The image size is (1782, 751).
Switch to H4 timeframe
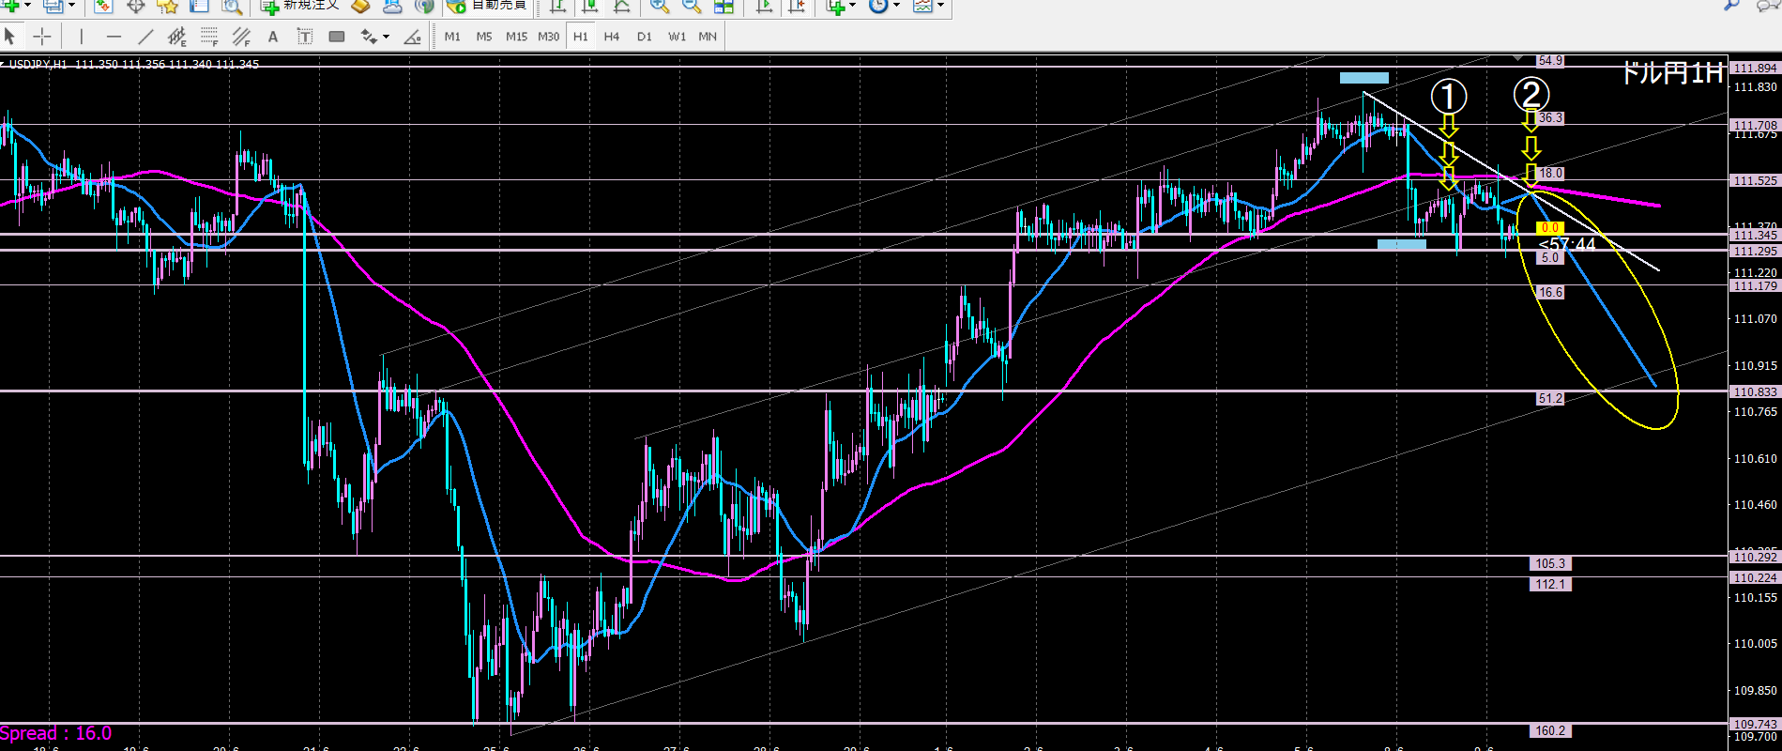point(612,37)
